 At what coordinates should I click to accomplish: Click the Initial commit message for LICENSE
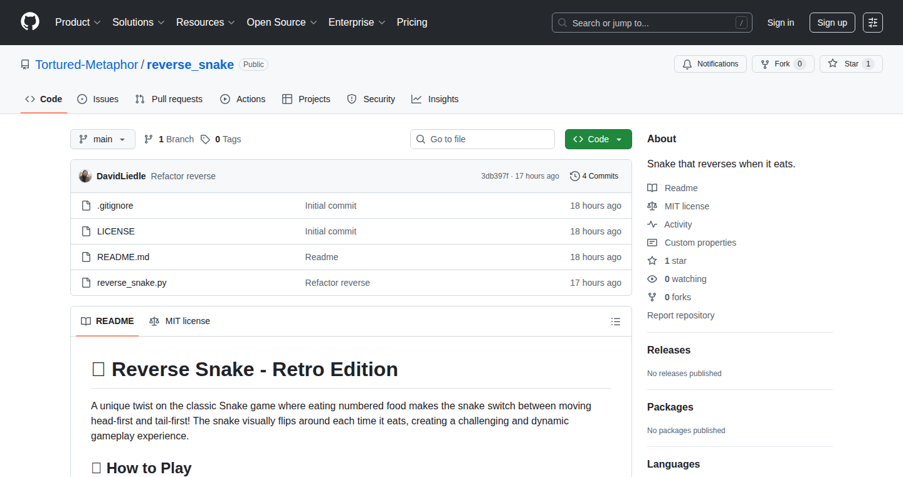tap(331, 231)
